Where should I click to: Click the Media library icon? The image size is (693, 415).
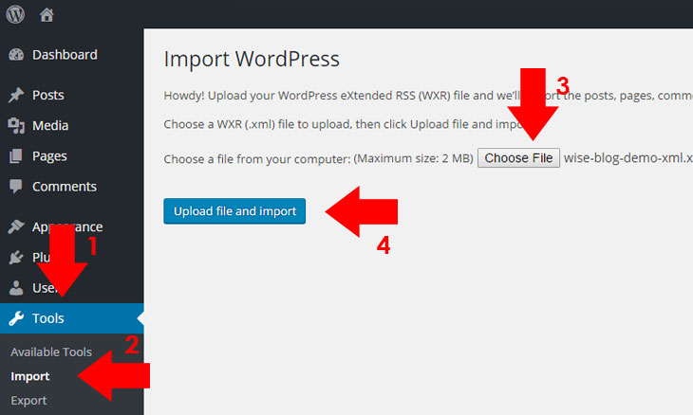tap(16, 126)
